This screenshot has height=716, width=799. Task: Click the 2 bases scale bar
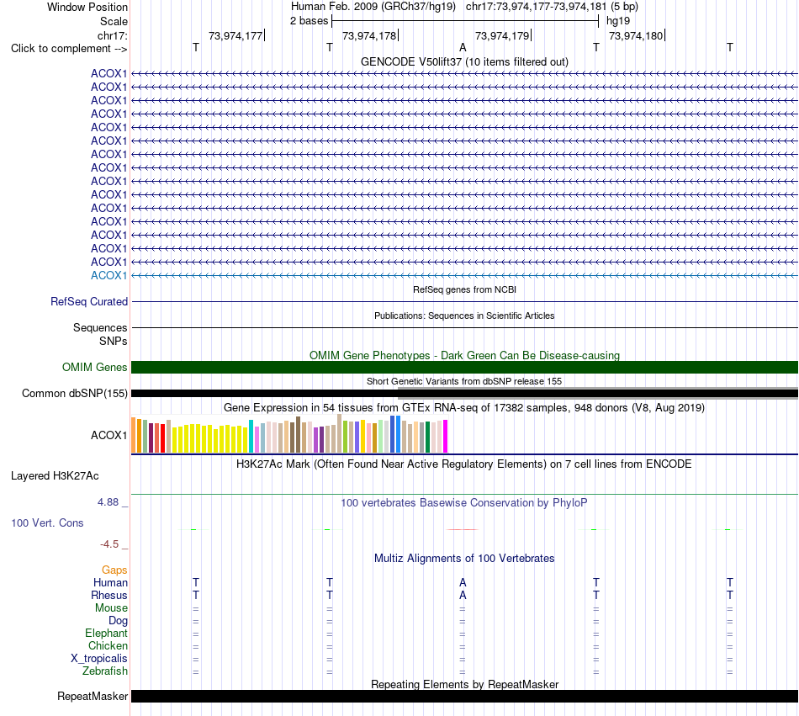click(x=465, y=21)
